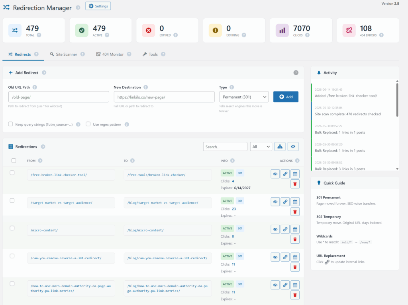Click the /blog/micro-content/ destination field
The height and width of the screenshot is (305, 408).
click(168, 230)
